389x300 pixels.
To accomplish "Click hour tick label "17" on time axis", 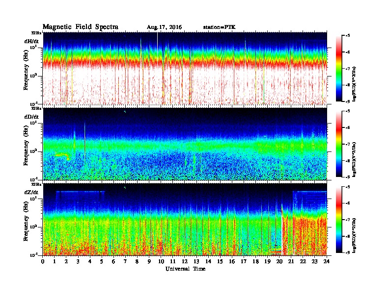I will [244, 261].
